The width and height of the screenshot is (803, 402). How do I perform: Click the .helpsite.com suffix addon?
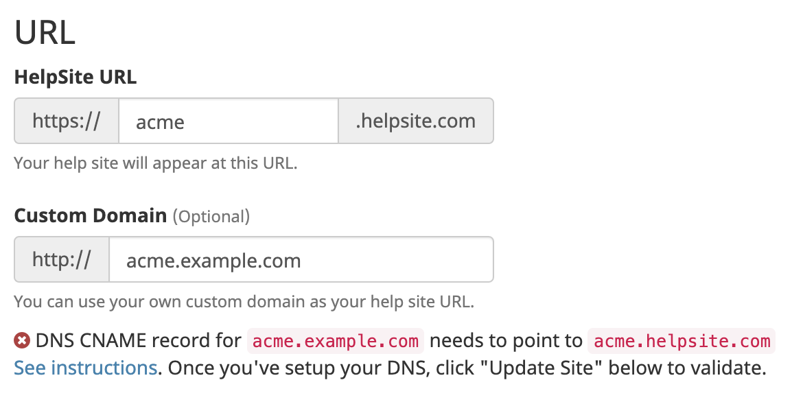(416, 121)
